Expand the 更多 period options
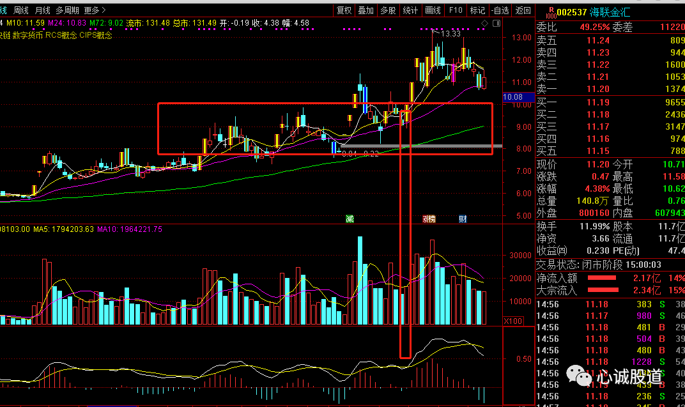685x407 pixels. click(x=95, y=10)
